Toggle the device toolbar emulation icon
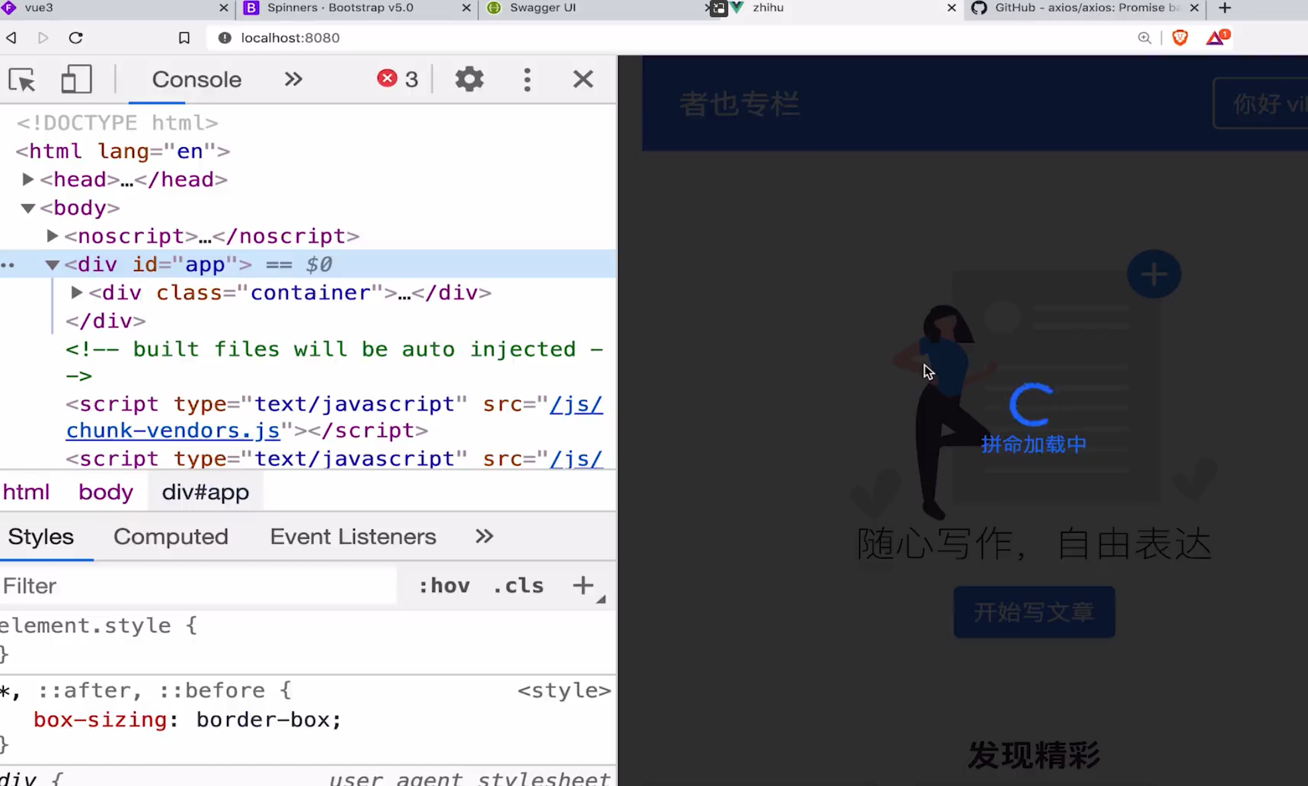The image size is (1308, 786). click(x=76, y=79)
